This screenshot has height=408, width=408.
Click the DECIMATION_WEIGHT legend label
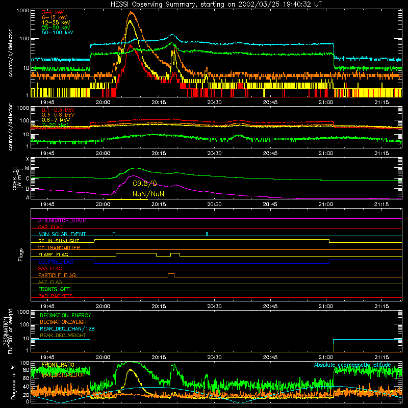pyautogui.click(x=65, y=322)
